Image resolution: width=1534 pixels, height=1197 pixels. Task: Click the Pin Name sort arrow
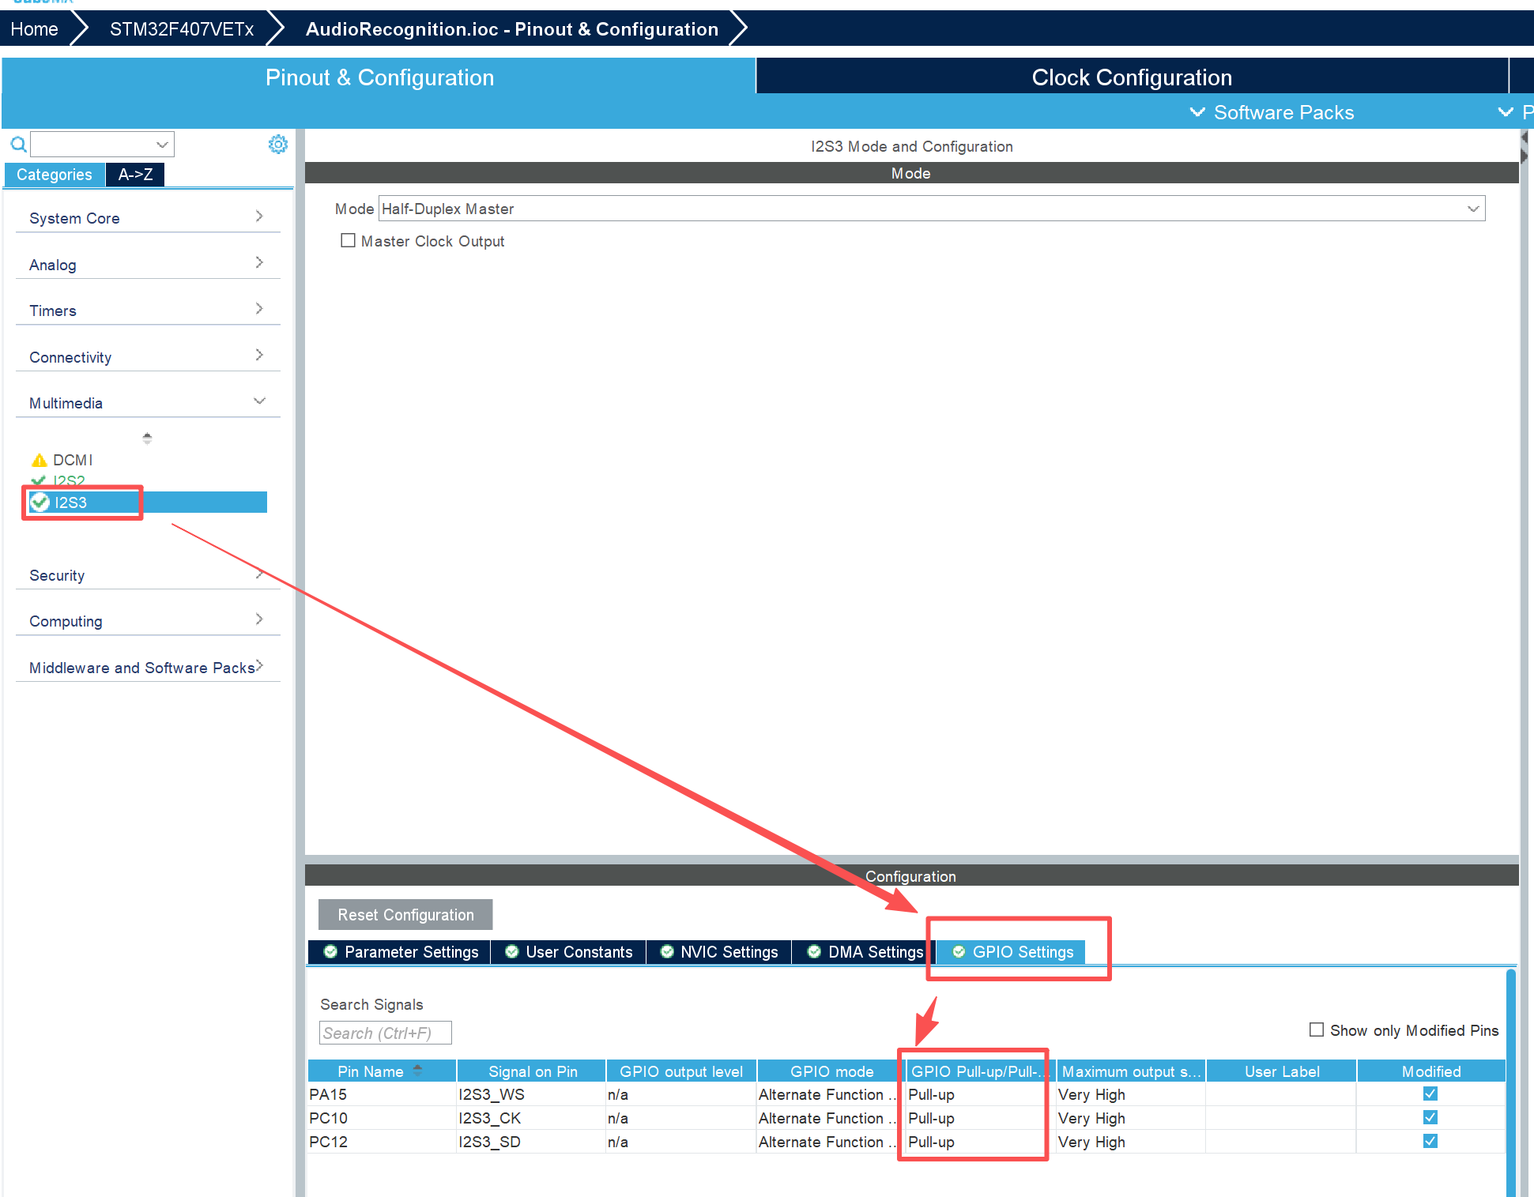(x=417, y=1071)
